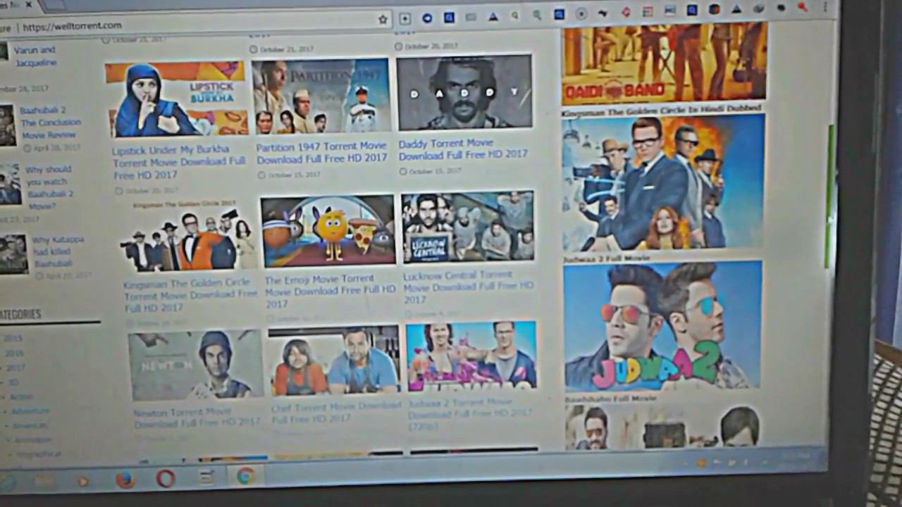Screen dimensions: 902x507
Task: Open the Newton movie poster thumbnail
Action: point(196,365)
